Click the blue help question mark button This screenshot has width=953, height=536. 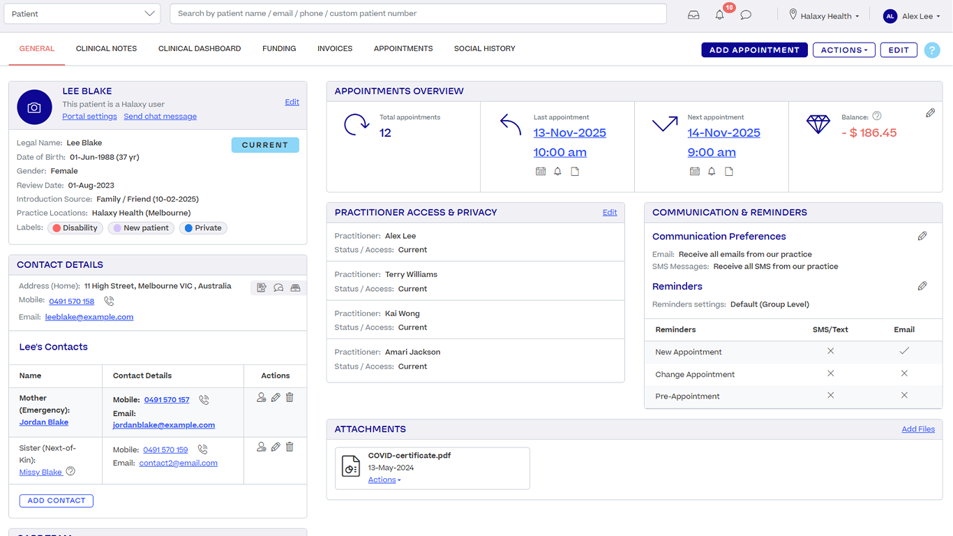932,50
